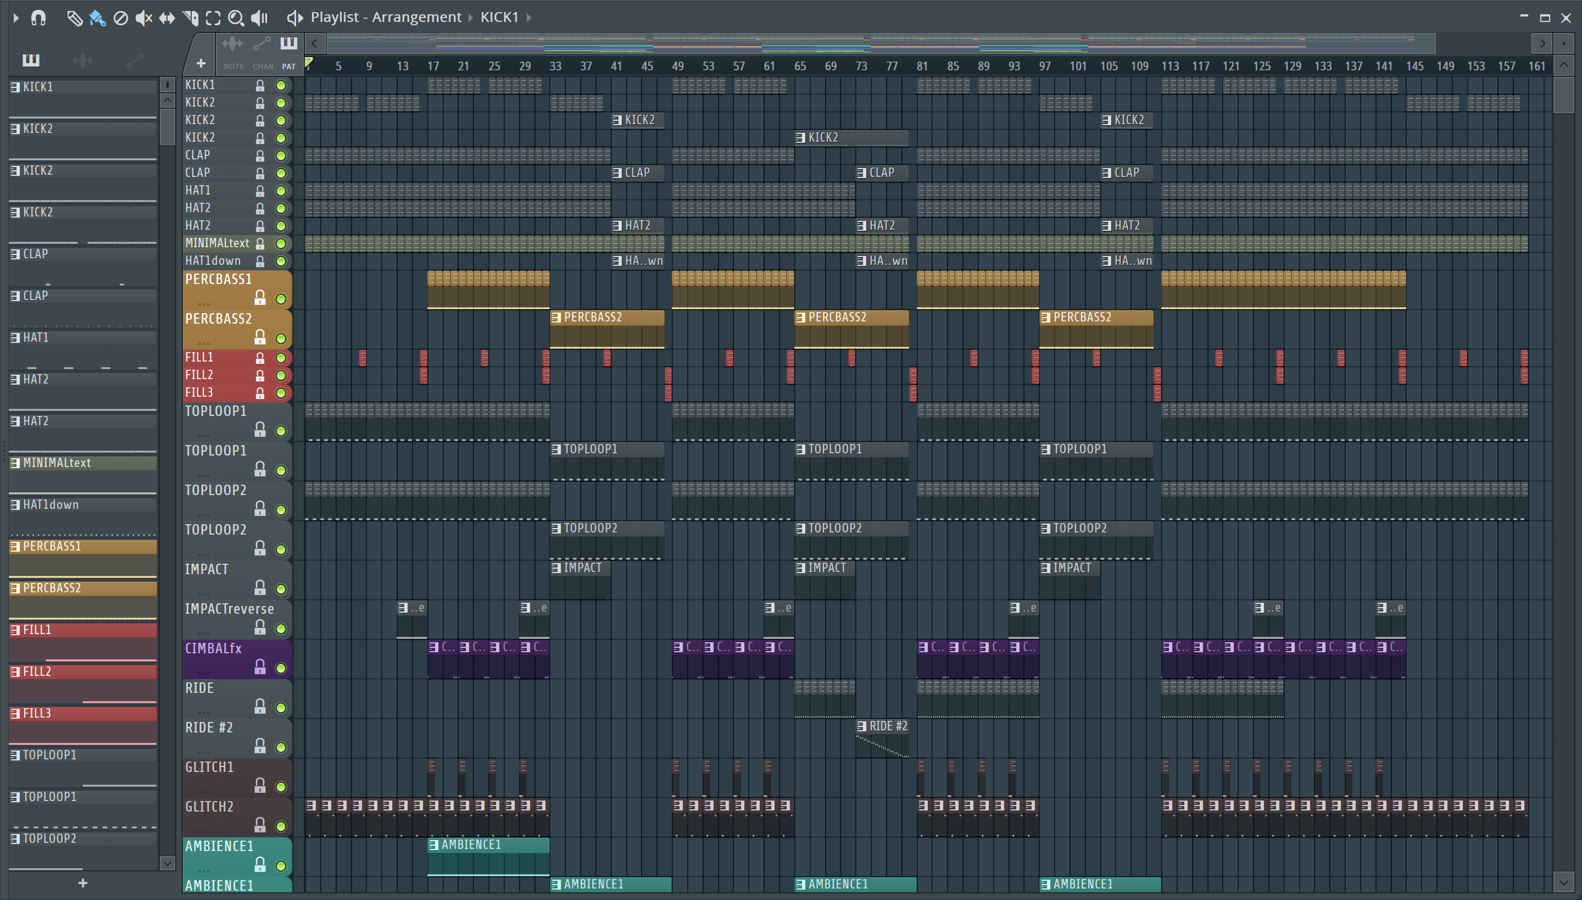Jump to bar 97 on the timeline ruler
Screen dimensions: 1582x900
pyautogui.click(x=1044, y=66)
